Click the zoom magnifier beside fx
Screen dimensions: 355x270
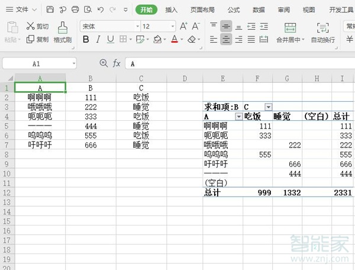click(104, 63)
